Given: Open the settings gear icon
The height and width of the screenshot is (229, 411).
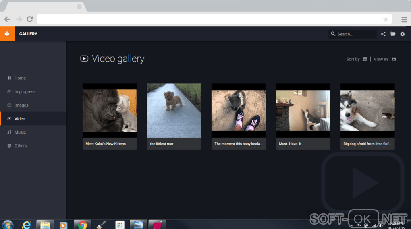Looking at the screenshot, I should click(403, 34).
